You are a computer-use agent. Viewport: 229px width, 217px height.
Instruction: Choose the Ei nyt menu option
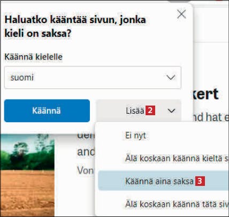pos(135,136)
